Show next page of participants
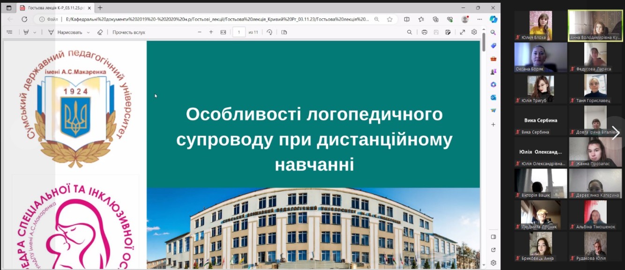Viewport: 625px width, 270px height. 615,133
